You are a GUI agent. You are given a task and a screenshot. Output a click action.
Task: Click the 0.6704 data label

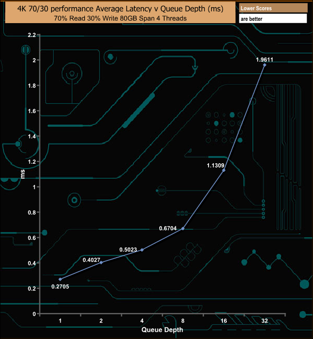[x=168, y=229]
